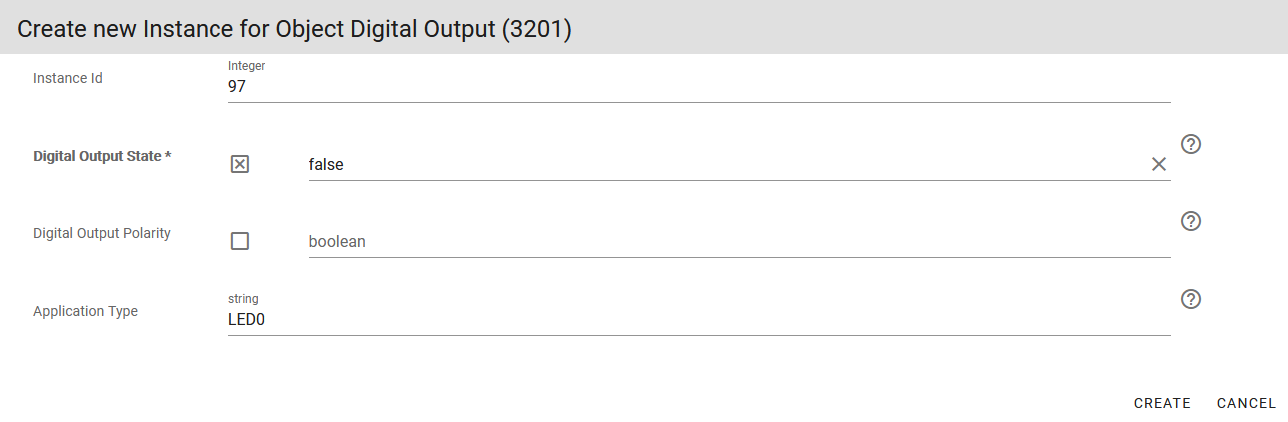The width and height of the screenshot is (1288, 422).
Task: Click the 'Digital Output State' label
Action: pyautogui.click(x=96, y=156)
